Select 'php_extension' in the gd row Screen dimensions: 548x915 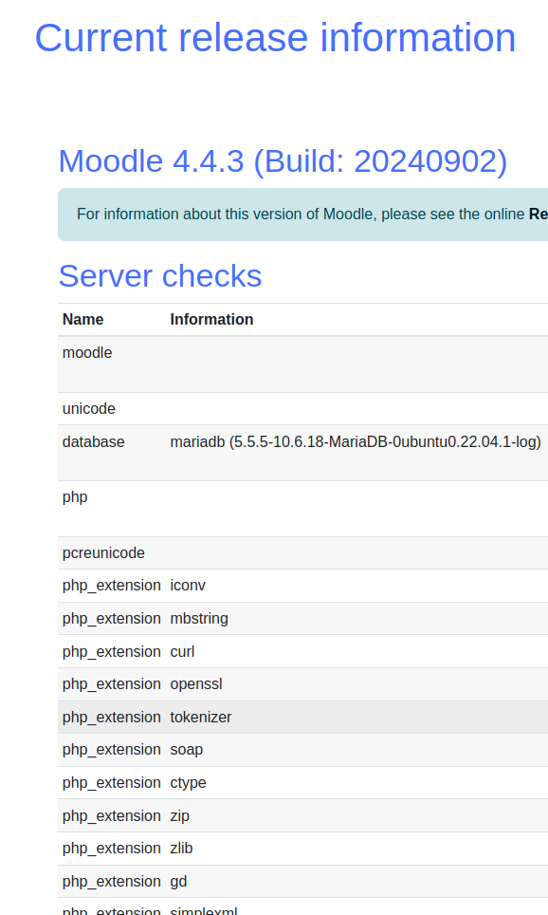(x=111, y=882)
